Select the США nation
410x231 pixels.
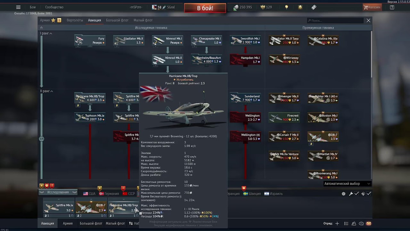tap(89, 194)
